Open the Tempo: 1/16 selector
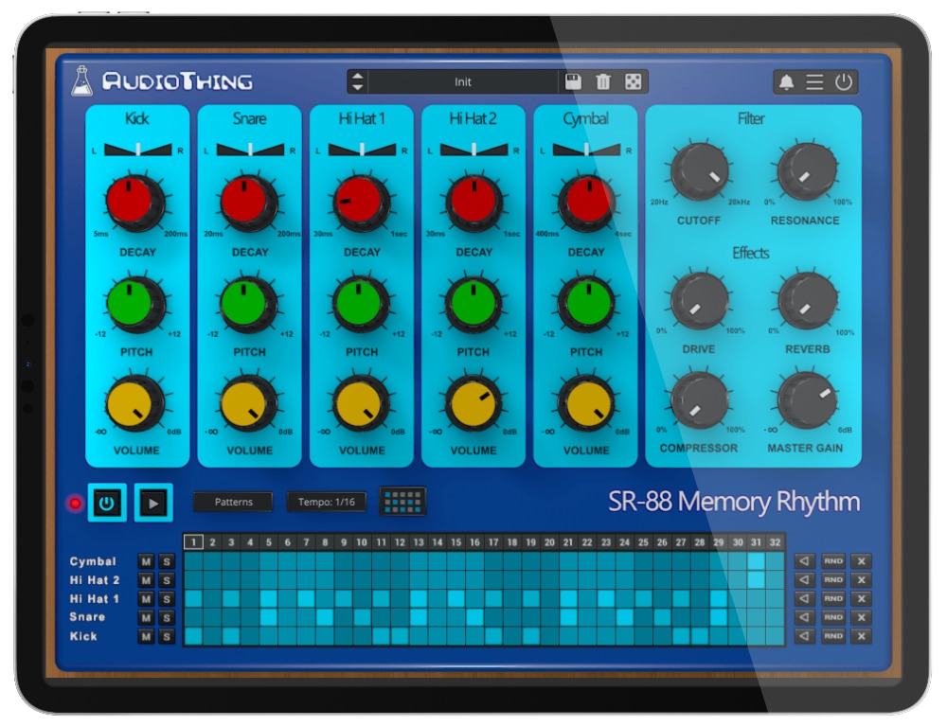 click(x=326, y=502)
